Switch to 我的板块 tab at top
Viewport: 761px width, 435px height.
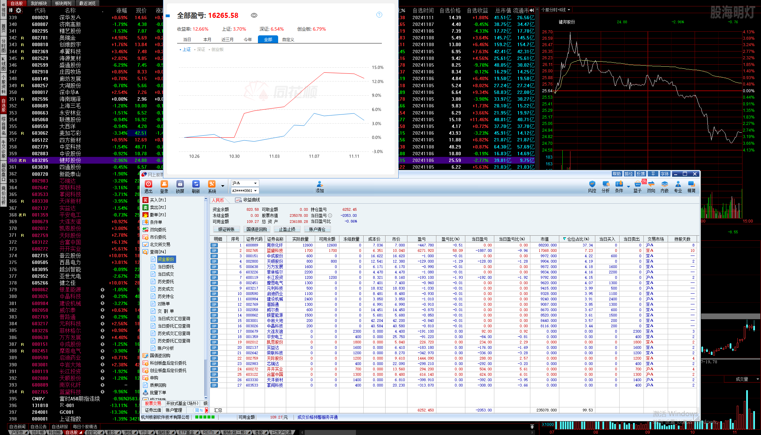[39, 3]
